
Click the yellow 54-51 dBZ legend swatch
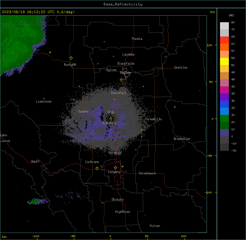(224, 61)
